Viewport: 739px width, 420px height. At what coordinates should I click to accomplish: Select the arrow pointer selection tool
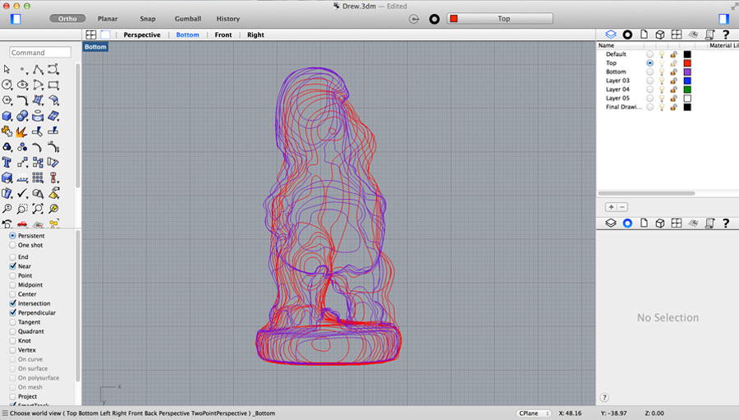pos(7,69)
